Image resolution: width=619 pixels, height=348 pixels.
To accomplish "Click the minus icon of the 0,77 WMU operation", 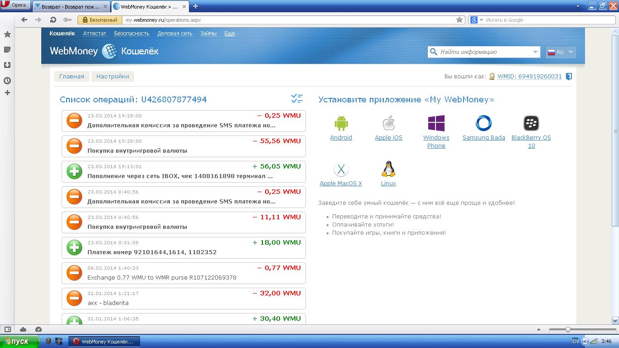I will coord(74,273).
